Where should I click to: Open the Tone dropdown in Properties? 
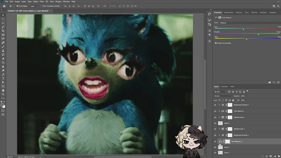click(x=250, y=23)
